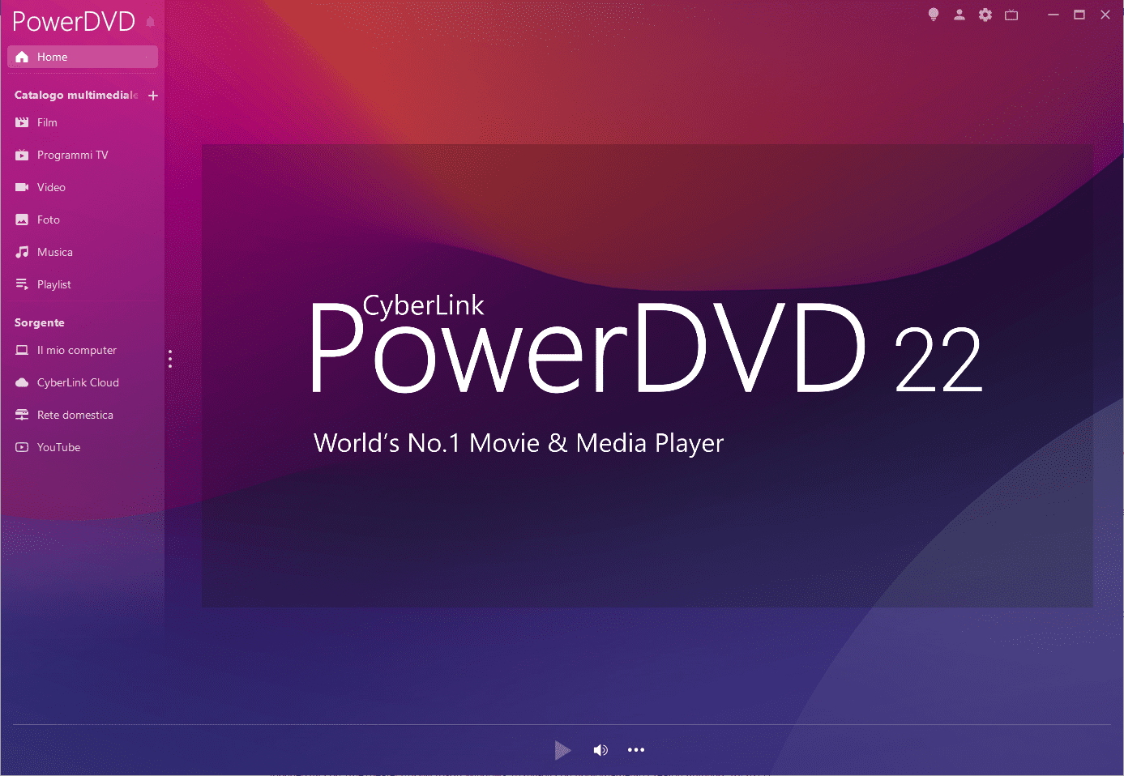The image size is (1124, 776).
Task: Open more options three-dot menu in playback bar
Action: [636, 750]
